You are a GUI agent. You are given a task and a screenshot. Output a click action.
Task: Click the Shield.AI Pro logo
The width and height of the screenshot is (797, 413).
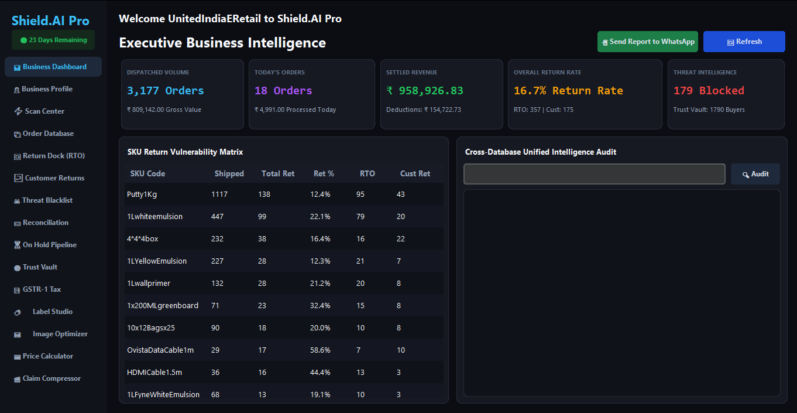(50, 21)
